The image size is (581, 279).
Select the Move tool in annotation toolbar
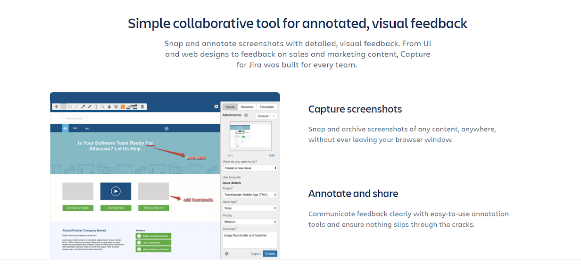pyautogui.click(x=57, y=107)
